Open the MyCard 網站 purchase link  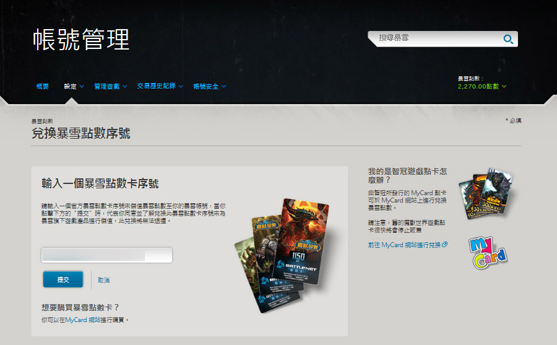point(83,320)
